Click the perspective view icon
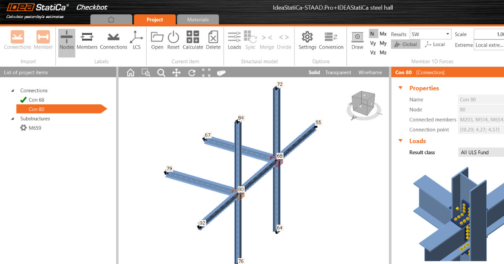Screen dimensions: 504x264 [x=221, y=73]
